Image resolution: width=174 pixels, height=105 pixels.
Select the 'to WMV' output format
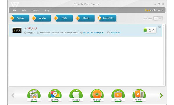pyautogui.click(x=55, y=95)
